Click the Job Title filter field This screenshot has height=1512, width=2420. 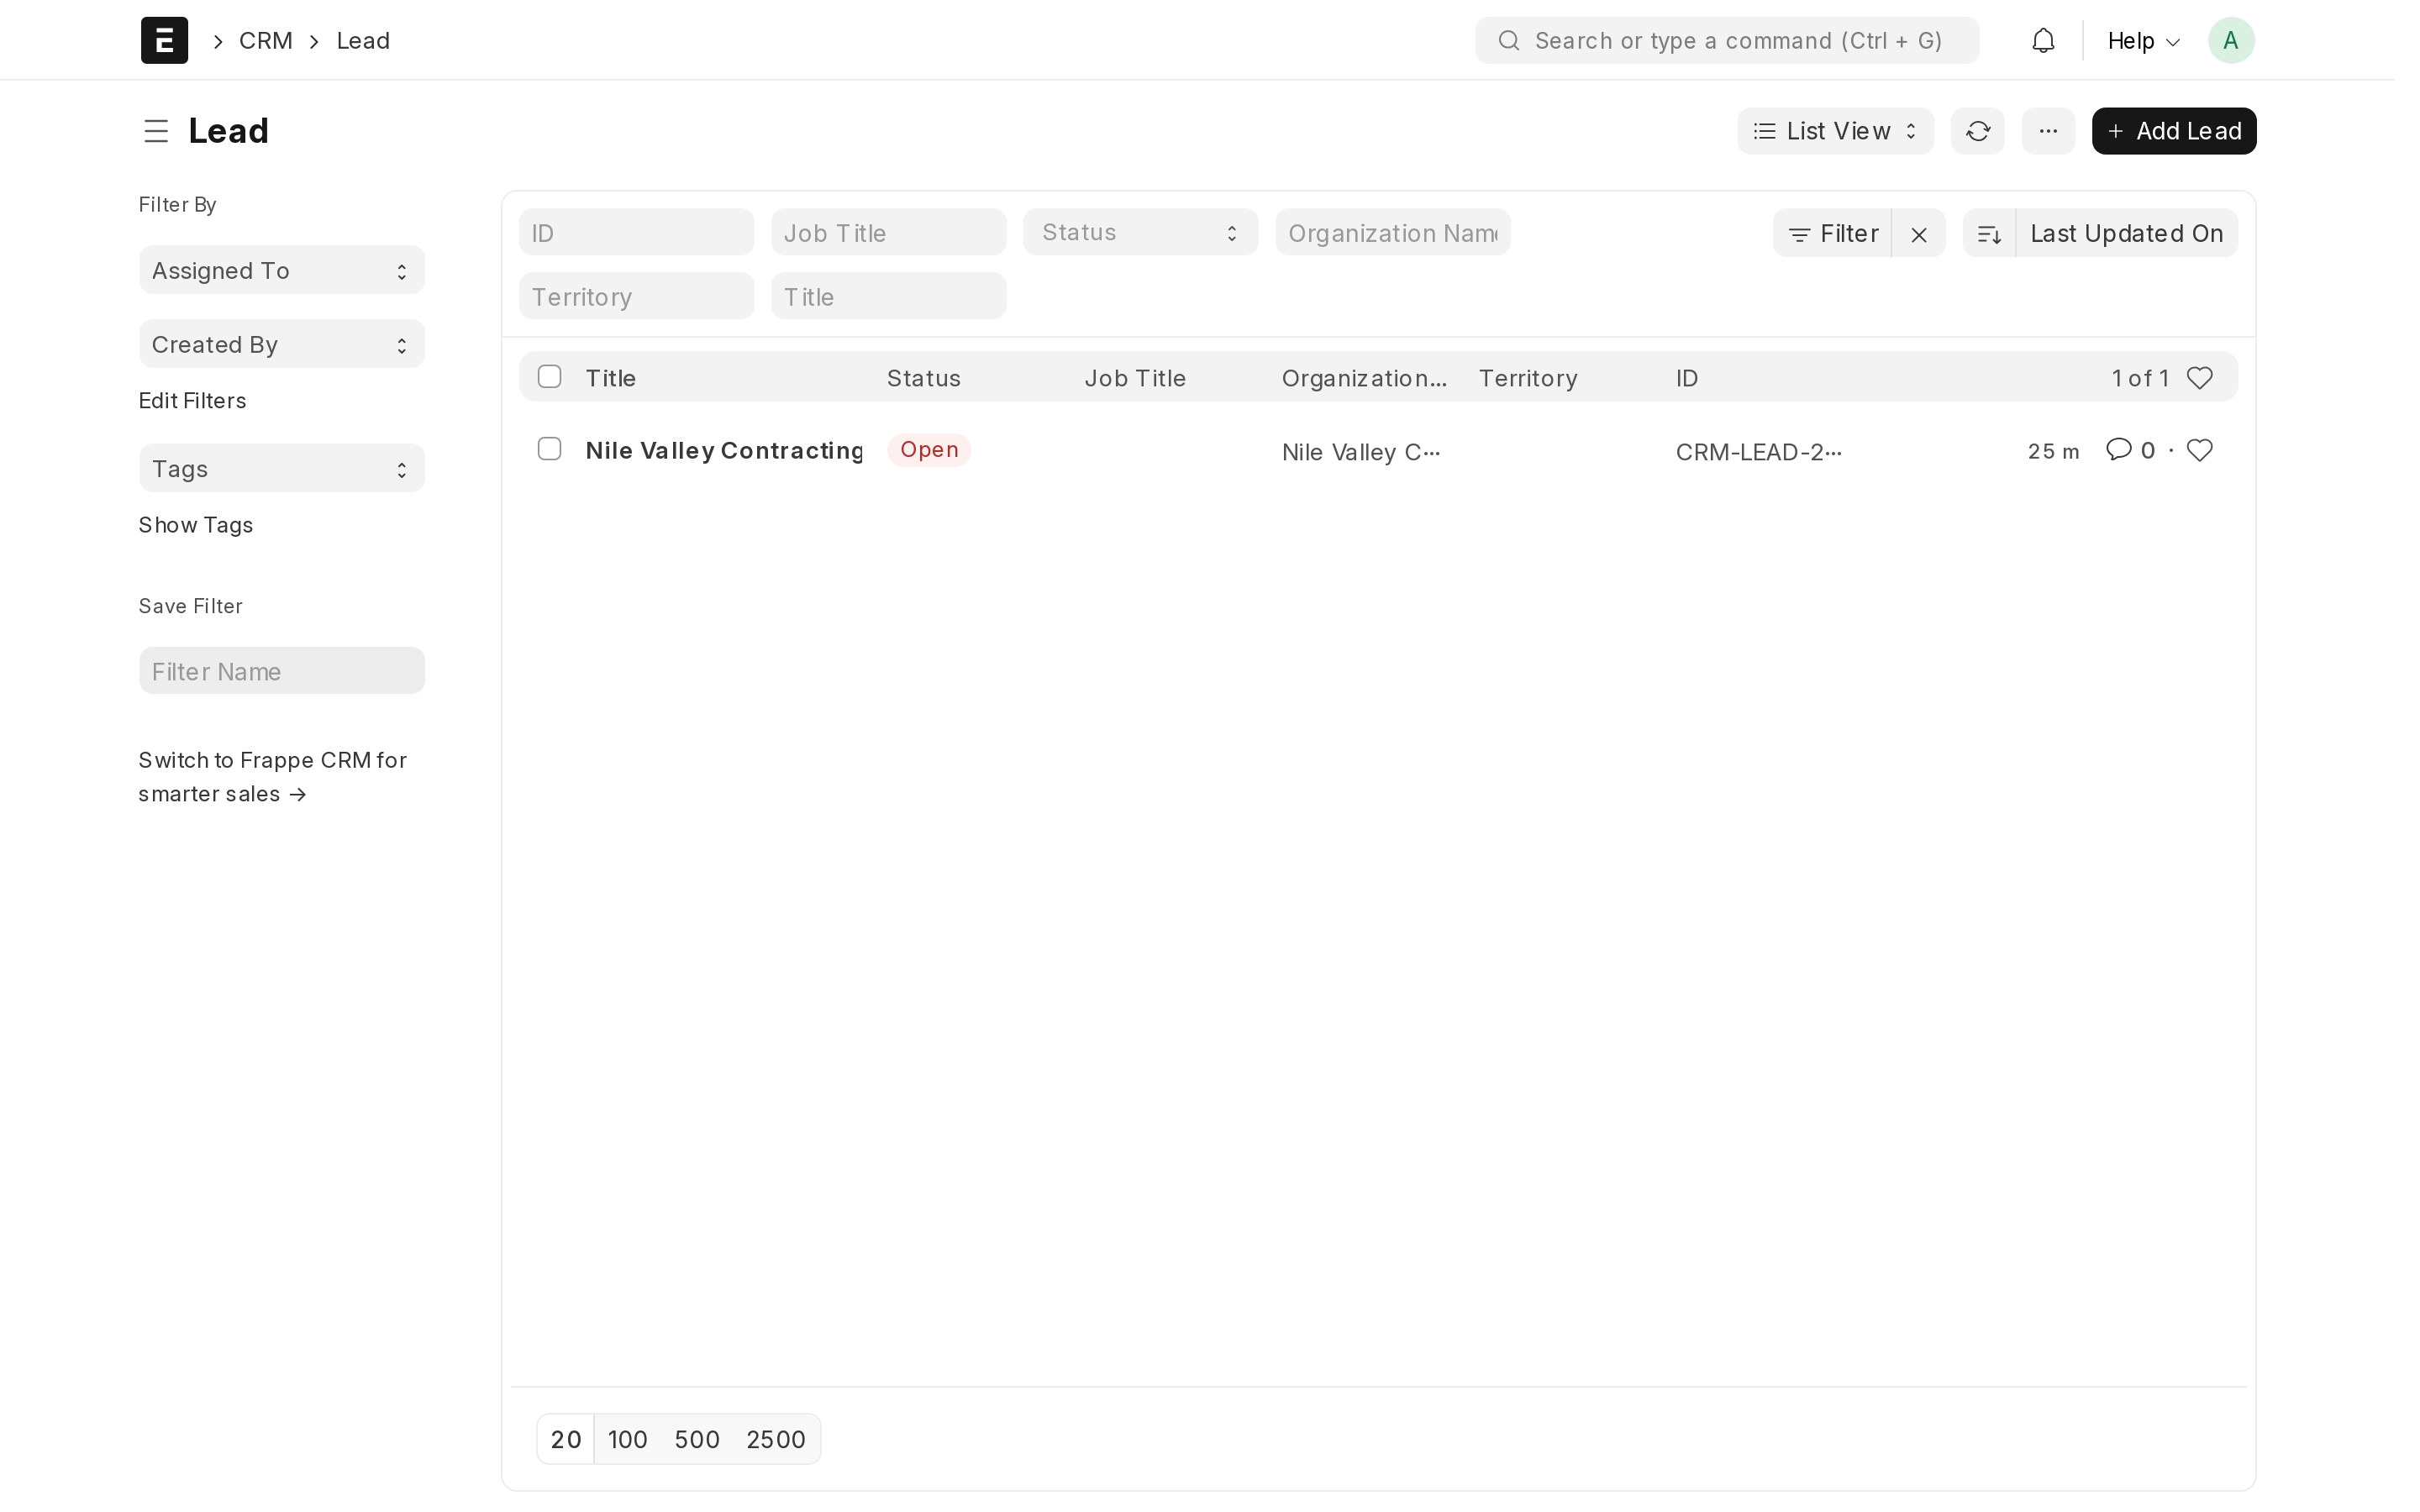(888, 233)
